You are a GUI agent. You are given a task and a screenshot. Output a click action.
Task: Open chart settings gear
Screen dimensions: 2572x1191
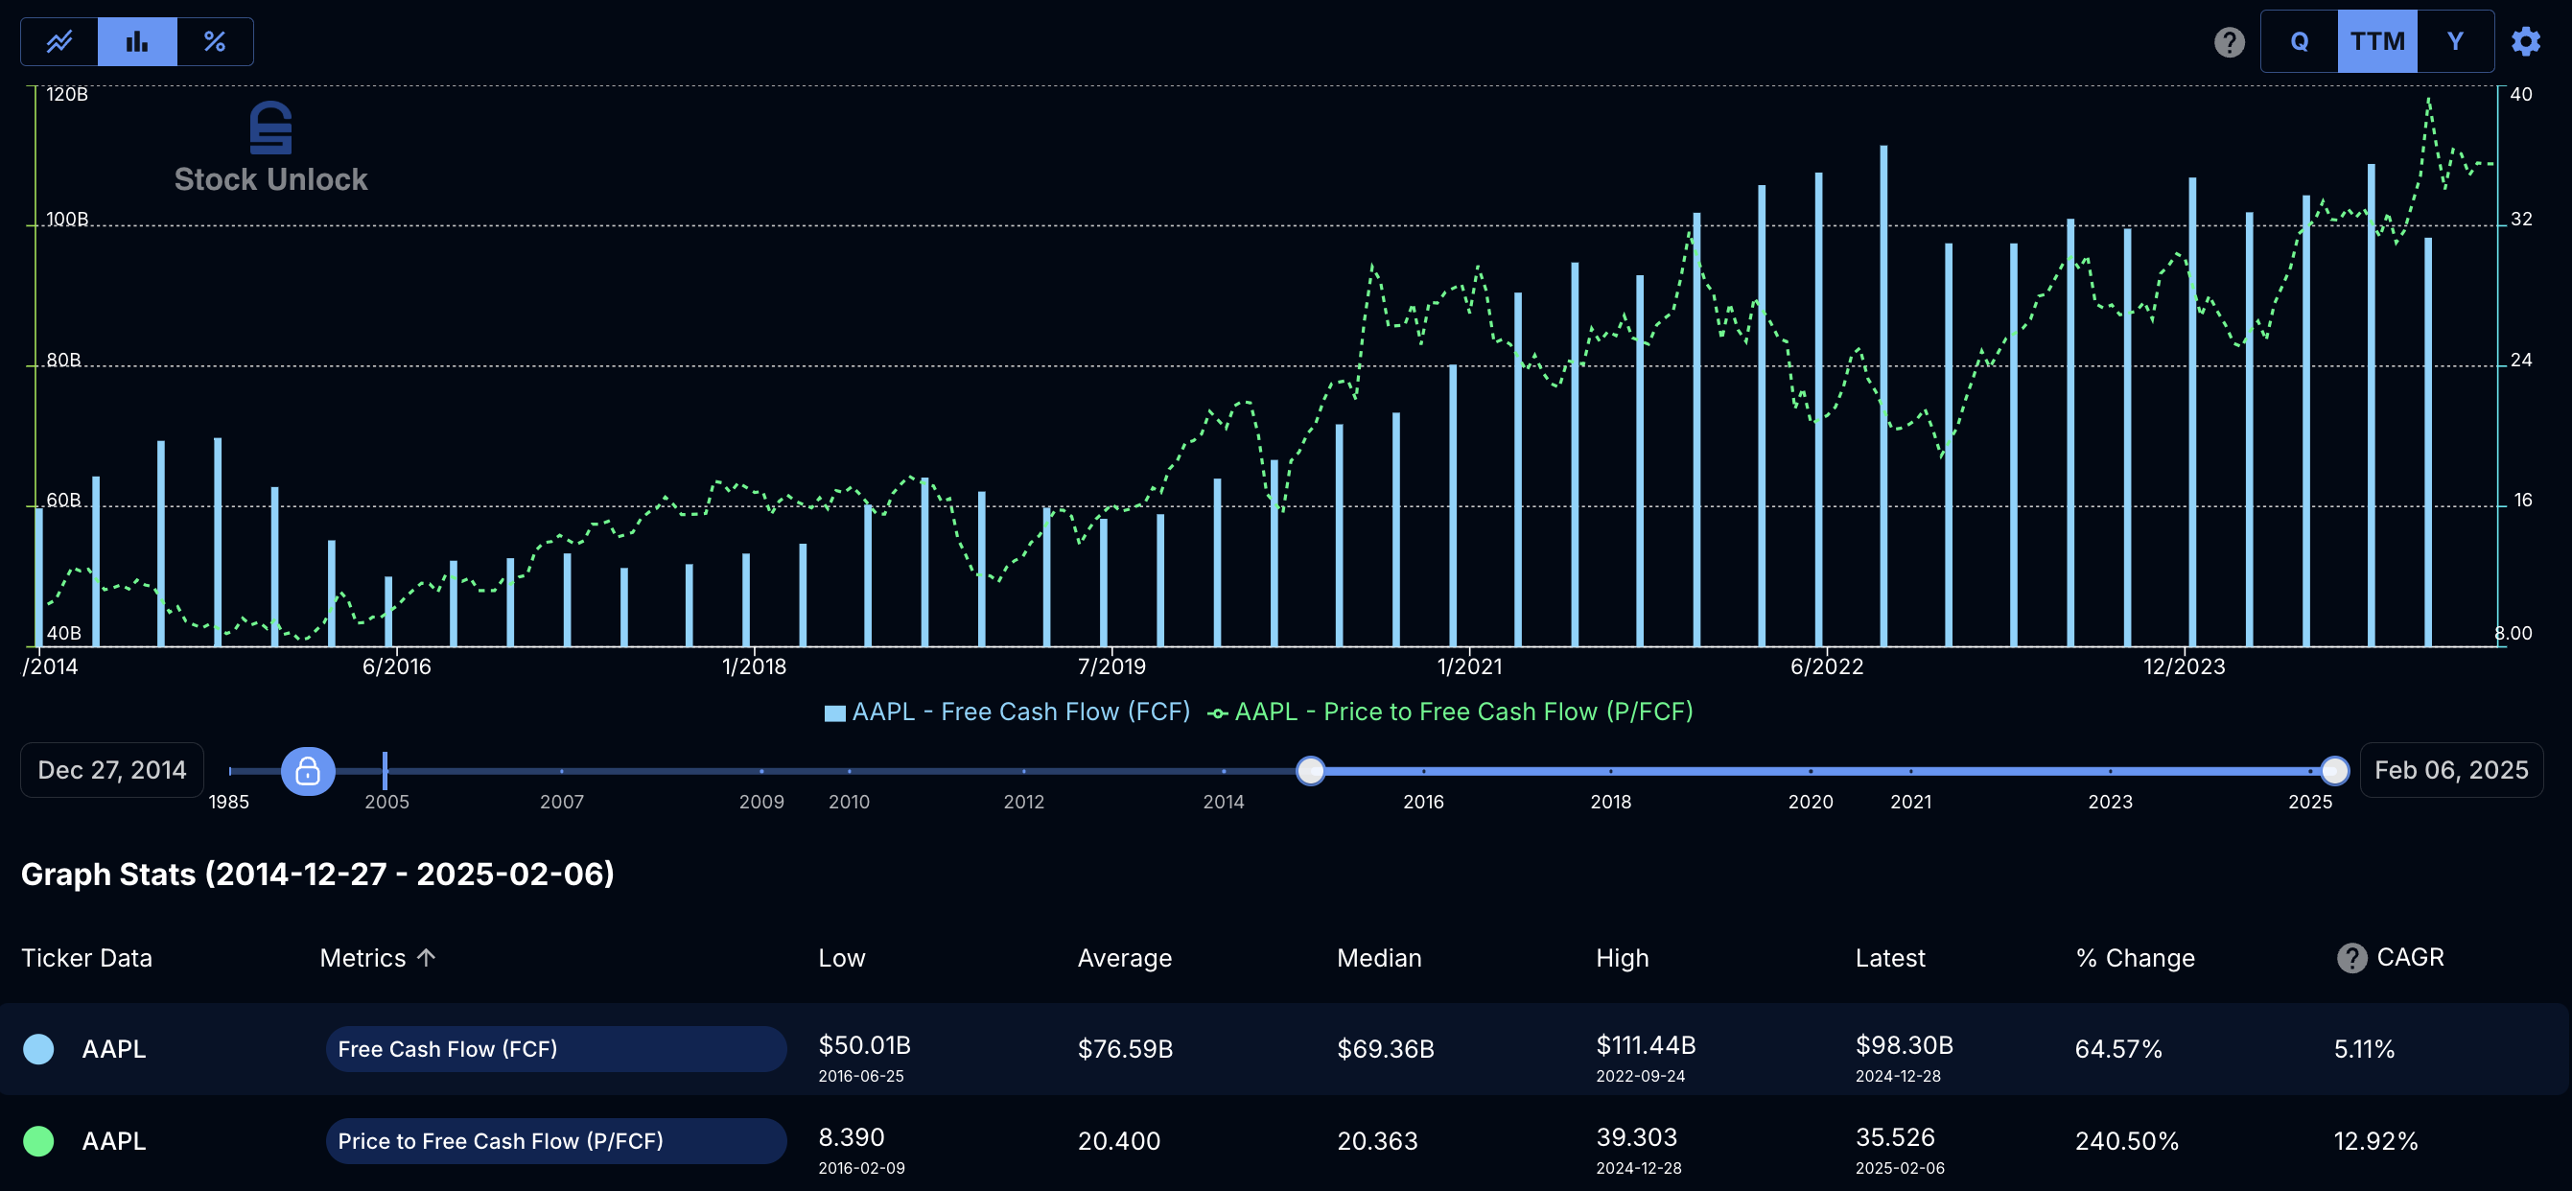[2525, 42]
